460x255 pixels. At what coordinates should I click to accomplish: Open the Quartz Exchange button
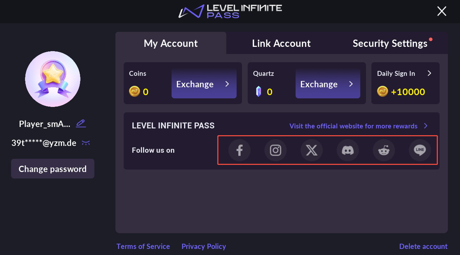(328, 84)
